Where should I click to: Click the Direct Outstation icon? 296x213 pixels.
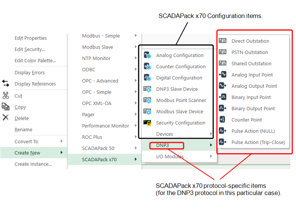point(223,40)
